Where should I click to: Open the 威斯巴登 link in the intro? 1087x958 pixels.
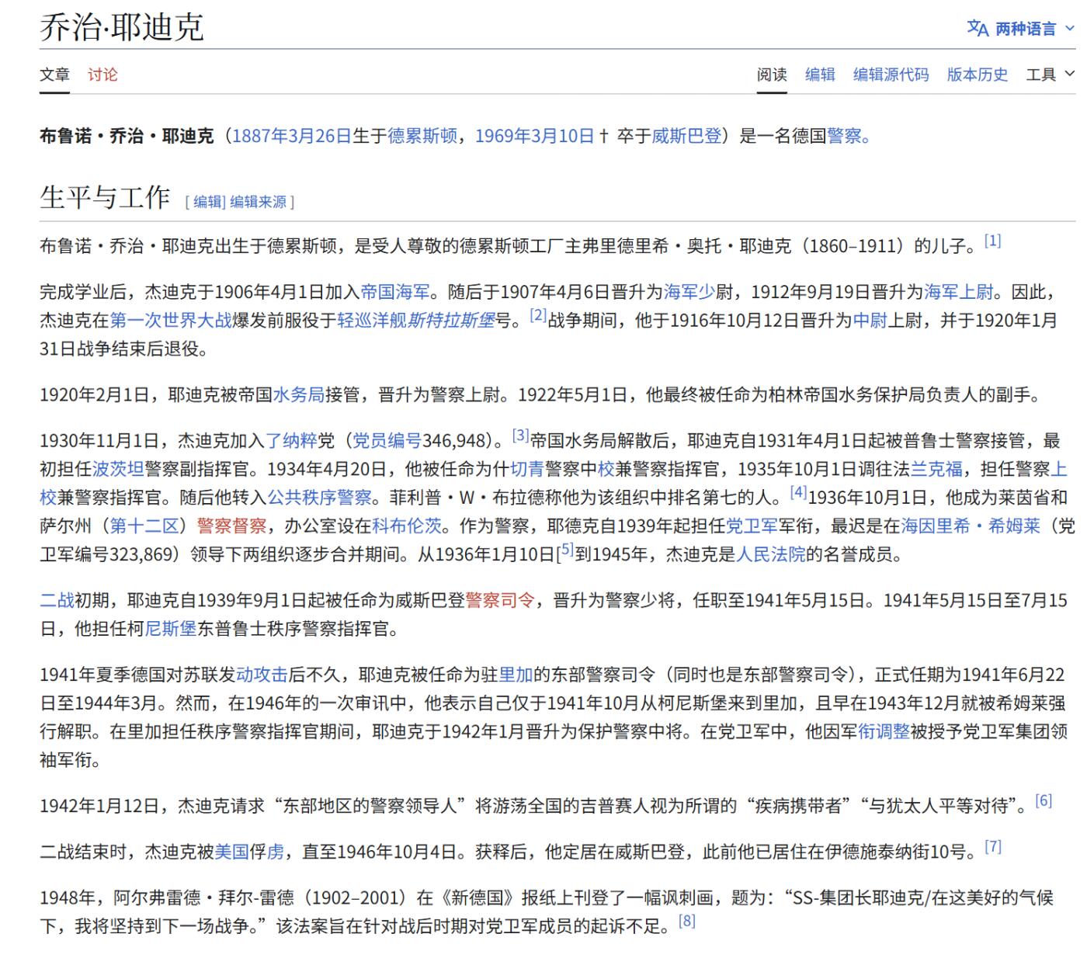click(686, 137)
